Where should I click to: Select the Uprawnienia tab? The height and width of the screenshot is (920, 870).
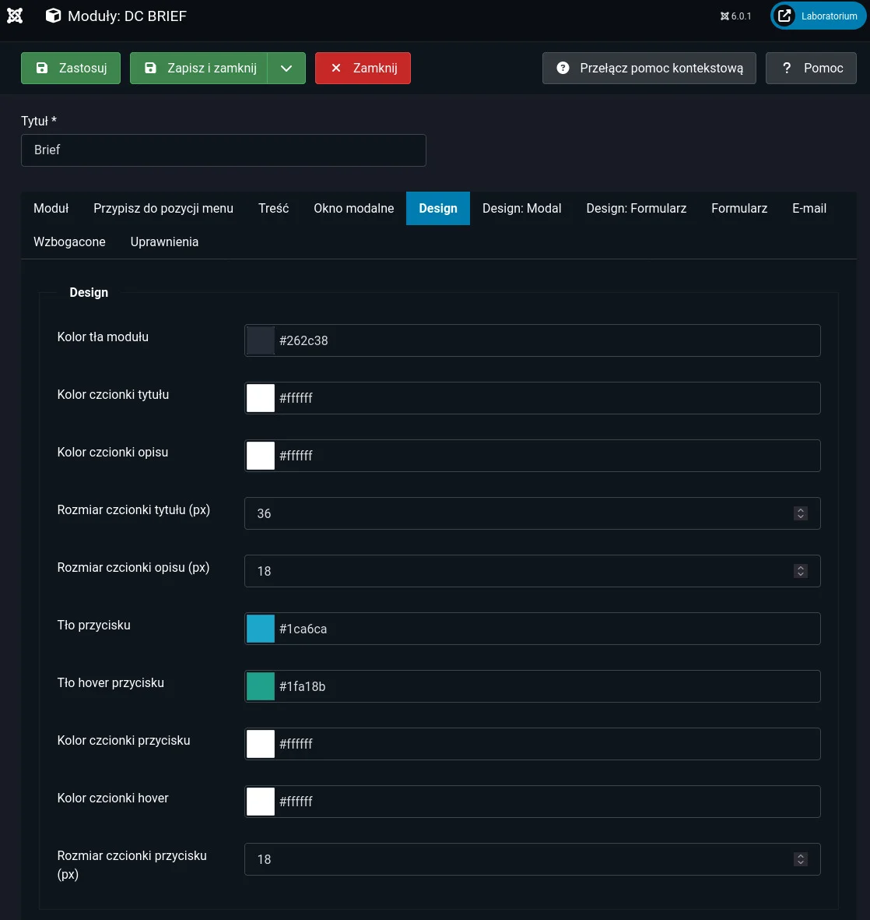pyautogui.click(x=164, y=242)
